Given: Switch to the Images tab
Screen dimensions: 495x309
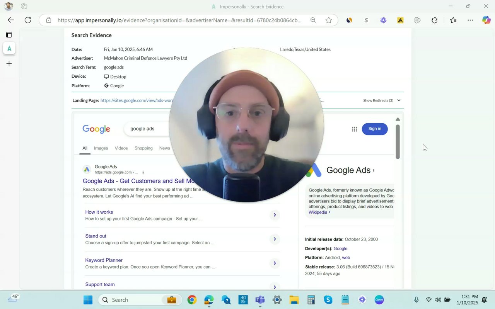Looking at the screenshot, I should point(101,148).
